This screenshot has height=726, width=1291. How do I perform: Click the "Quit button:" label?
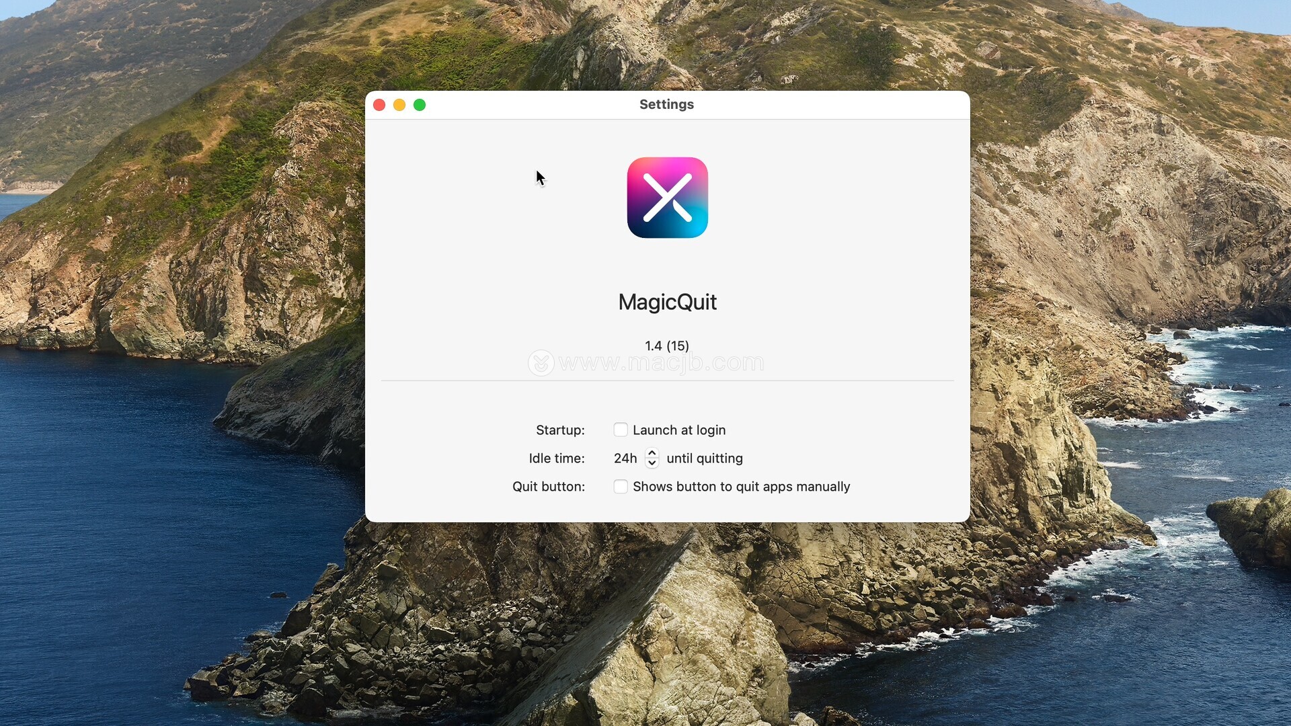[x=548, y=487]
